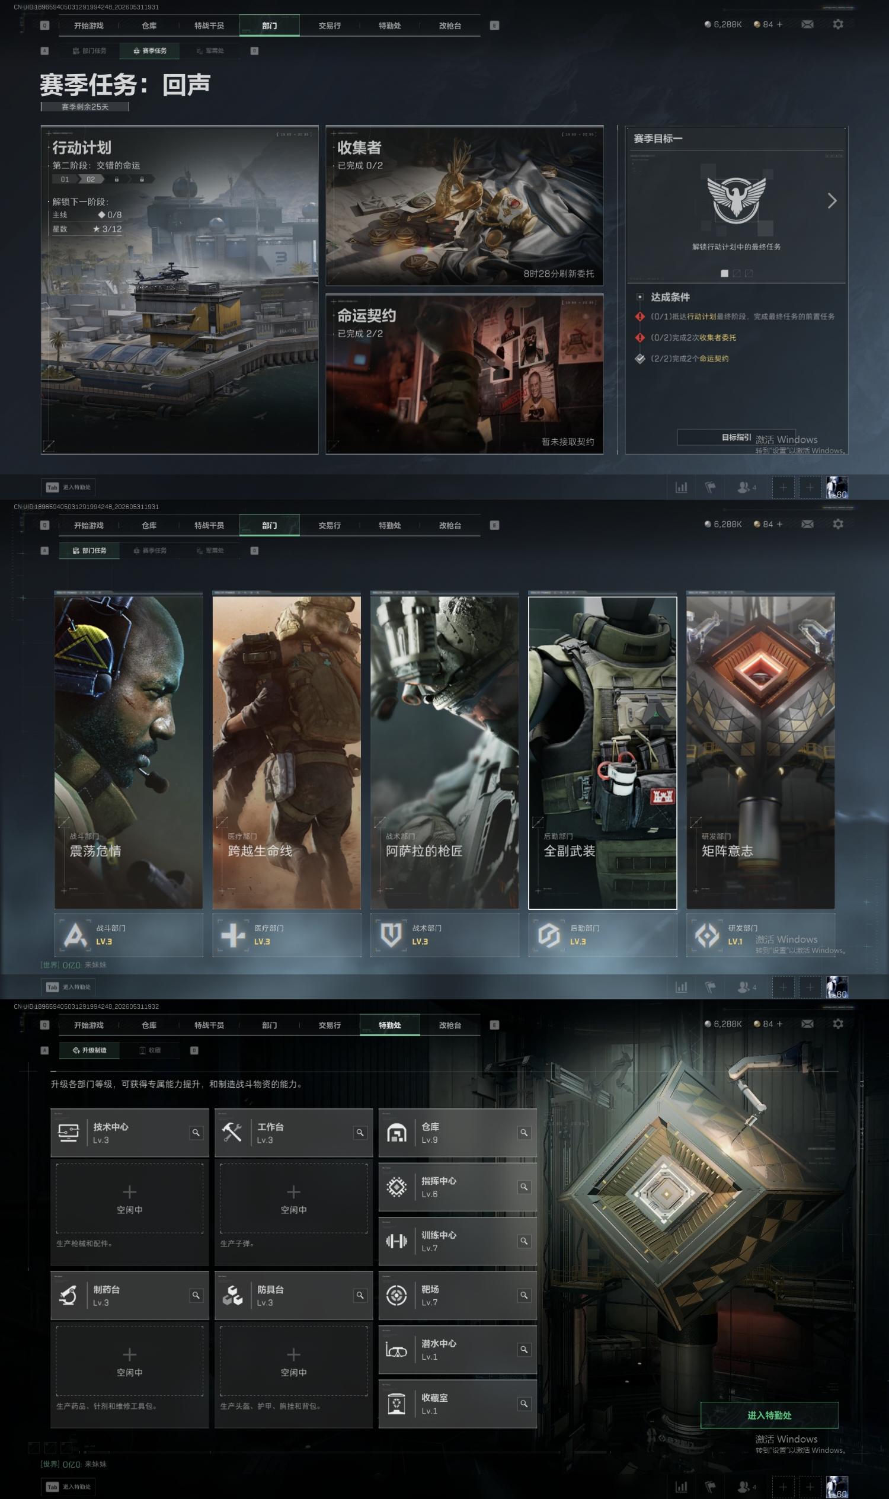Click the plus next to 84 on the 特勤处 screen
This screenshot has width=889, height=1499.
point(779,1024)
